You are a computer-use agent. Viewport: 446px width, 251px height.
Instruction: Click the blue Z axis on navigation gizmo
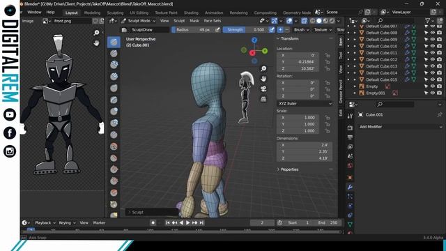point(254,40)
